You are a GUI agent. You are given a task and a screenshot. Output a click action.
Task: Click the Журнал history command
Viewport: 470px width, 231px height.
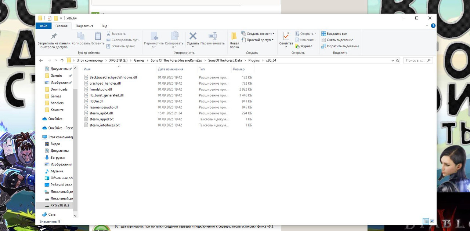[x=303, y=46]
